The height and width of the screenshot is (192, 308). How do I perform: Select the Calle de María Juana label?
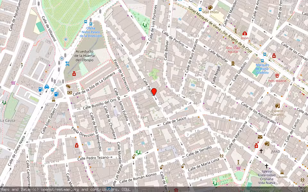click(237, 136)
